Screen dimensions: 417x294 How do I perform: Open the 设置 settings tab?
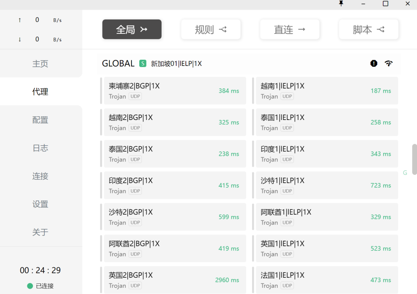point(40,204)
